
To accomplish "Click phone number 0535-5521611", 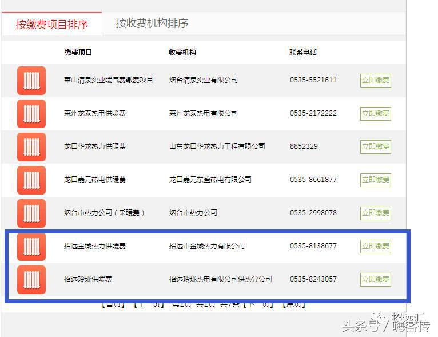I will [x=313, y=80].
